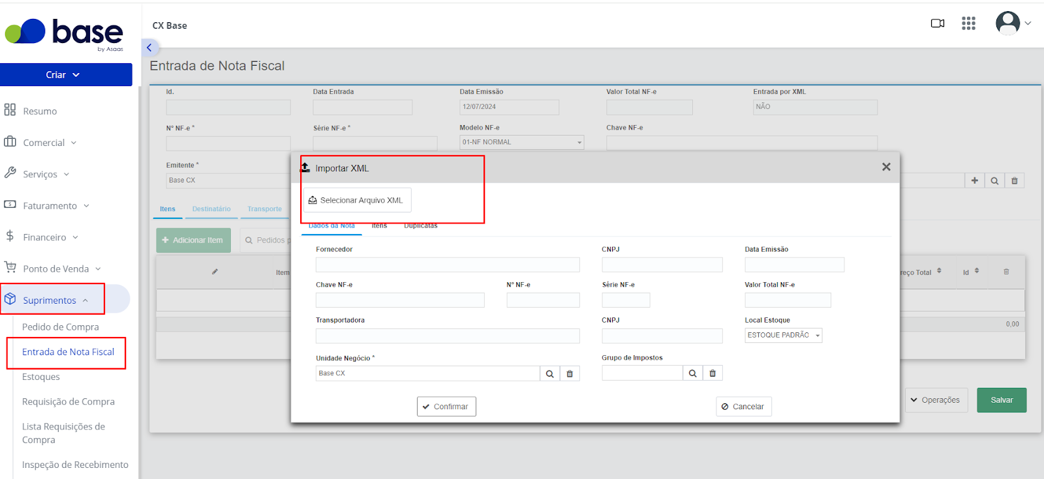Open Lista Requisições de Compra
Screen dimensions: 1044x479
coord(63,433)
